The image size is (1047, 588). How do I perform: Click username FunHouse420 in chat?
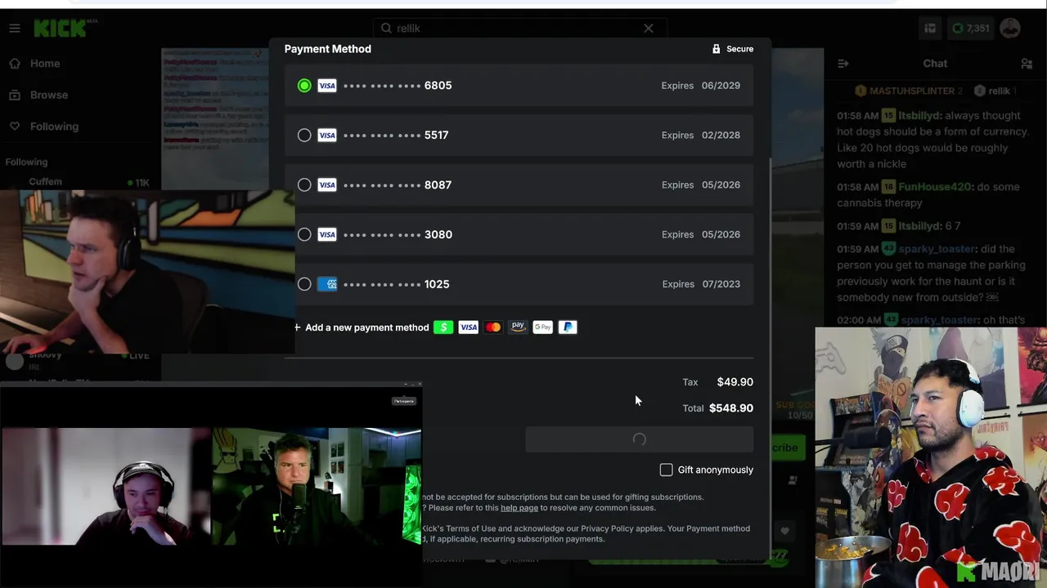[x=935, y=187]
